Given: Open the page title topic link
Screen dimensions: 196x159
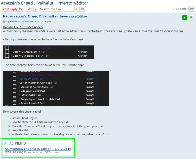Looking at the screenshot, I should click(x=44, y=3).
